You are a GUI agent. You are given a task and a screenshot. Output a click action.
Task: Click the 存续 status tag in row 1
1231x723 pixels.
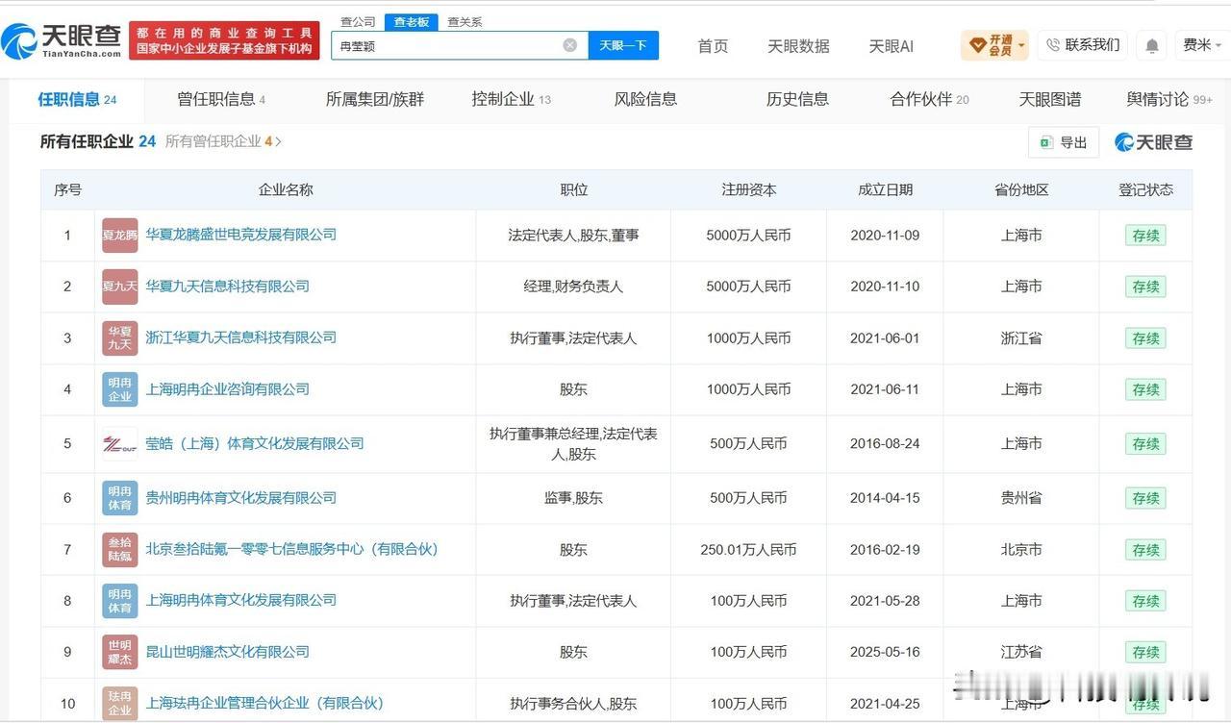click(x=1145, y=236)
